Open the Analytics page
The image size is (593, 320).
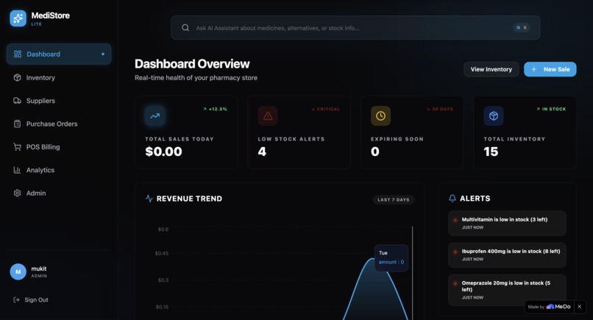point(59,170)
